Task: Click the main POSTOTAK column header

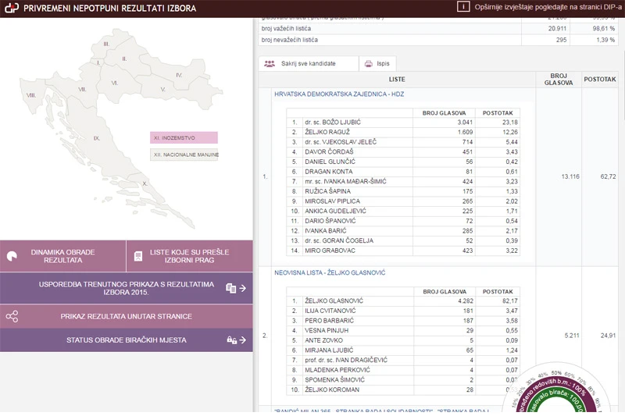Action: coord(600,79)
